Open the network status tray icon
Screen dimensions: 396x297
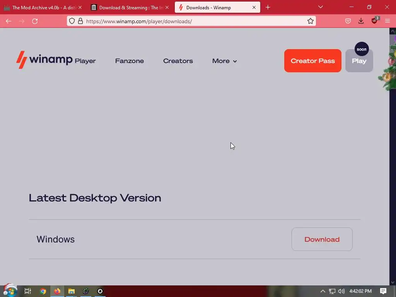[x=332, y=291]
